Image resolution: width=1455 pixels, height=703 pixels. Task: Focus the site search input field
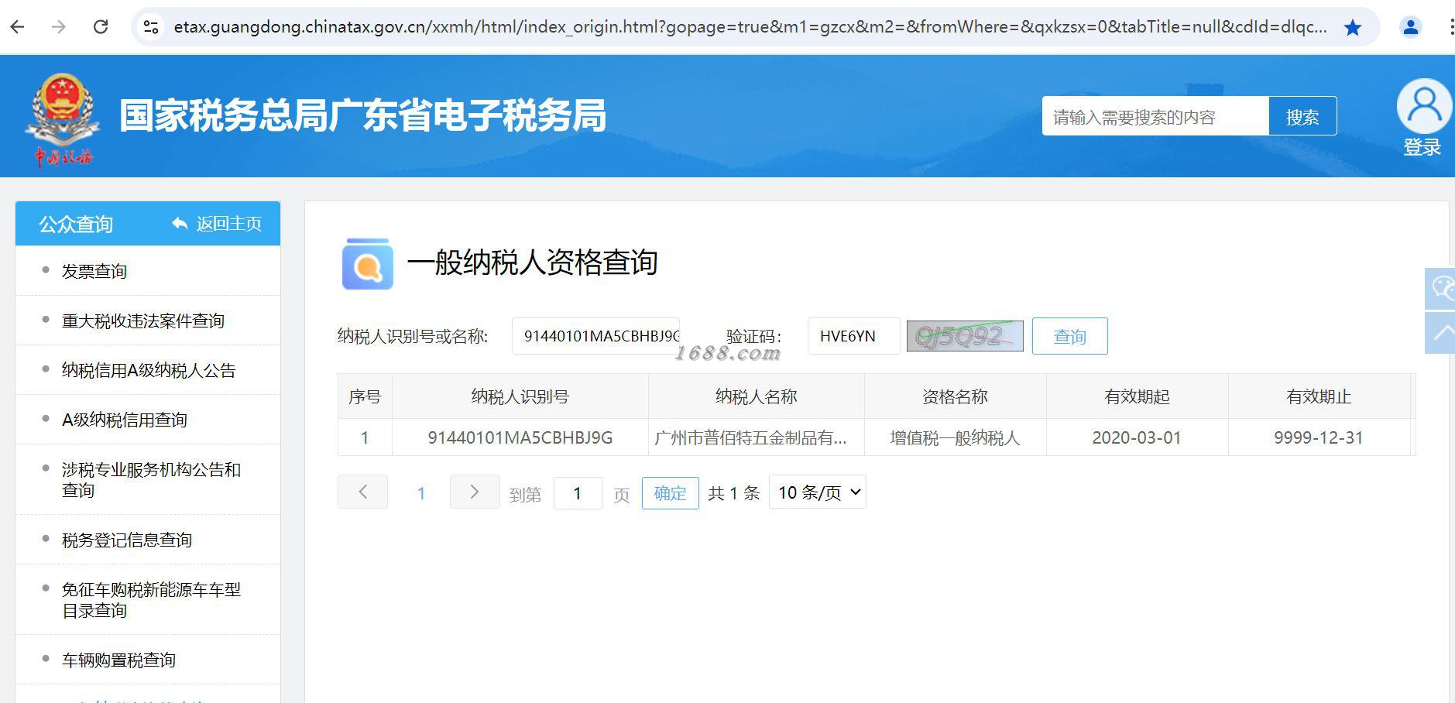1155,116
